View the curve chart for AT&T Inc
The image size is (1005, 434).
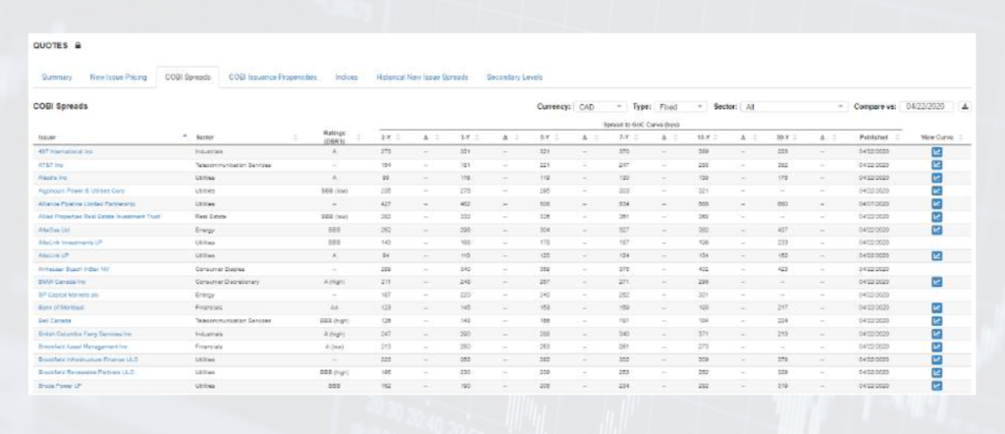pos(936,165)
